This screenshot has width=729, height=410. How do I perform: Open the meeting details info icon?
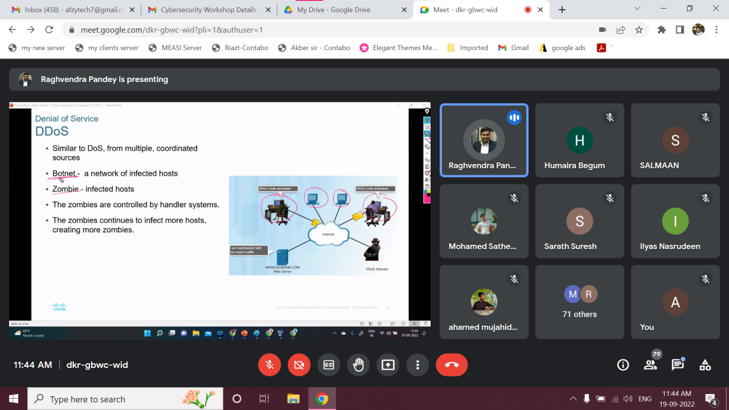click(x=623, y=364)
